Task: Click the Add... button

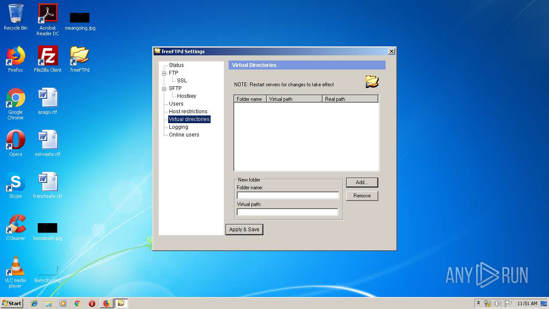Action: pos(362,182)
